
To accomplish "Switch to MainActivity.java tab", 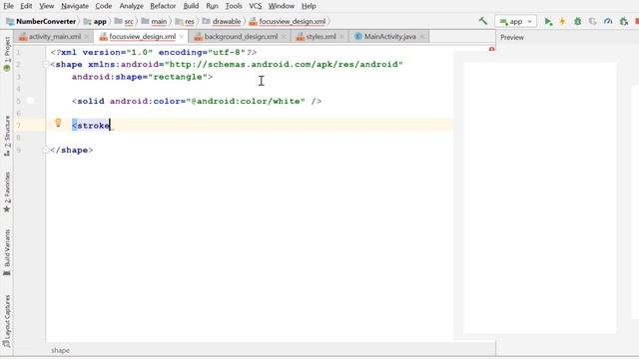I will [x=390, y=37].
